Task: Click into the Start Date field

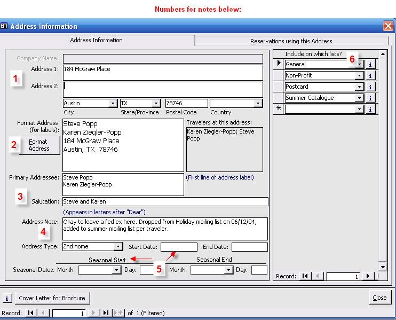Action: point(179,247)
